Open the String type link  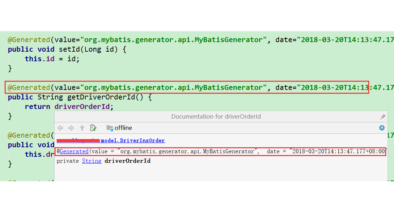tap(92, 161)
